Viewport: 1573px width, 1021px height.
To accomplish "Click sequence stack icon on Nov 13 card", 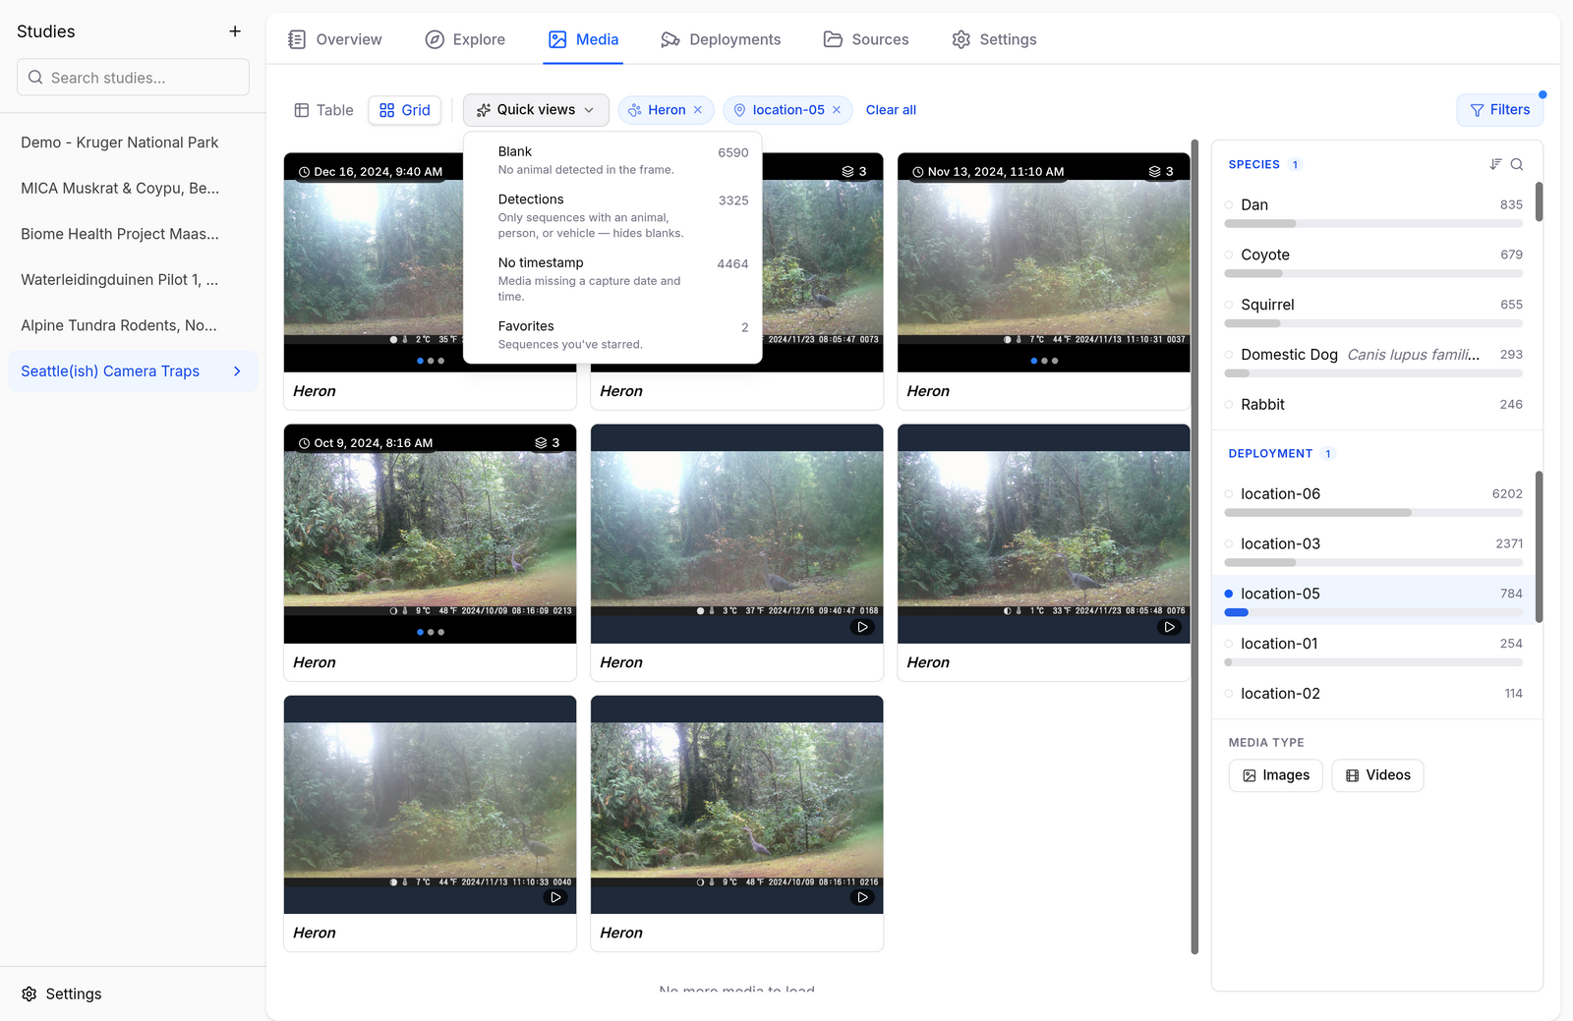I will point(1154,171).
